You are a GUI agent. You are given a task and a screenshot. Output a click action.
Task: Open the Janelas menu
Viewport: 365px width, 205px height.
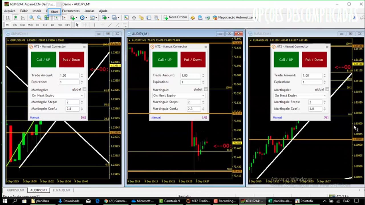[x=89, y=11]
